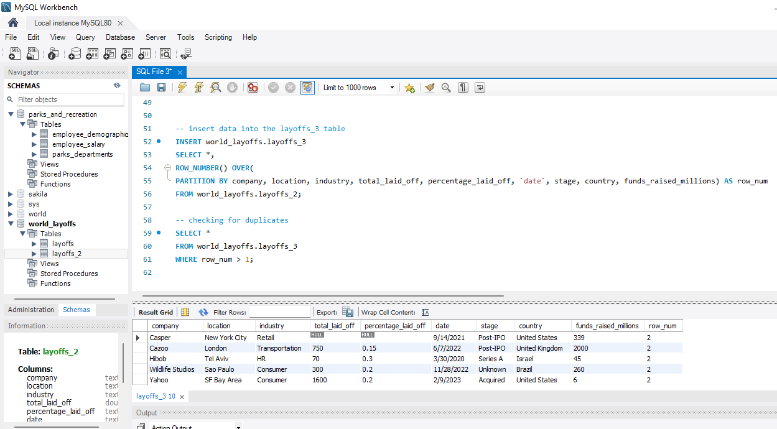
Task: Select the layoffs_2 table
Action: pos(67,254)
